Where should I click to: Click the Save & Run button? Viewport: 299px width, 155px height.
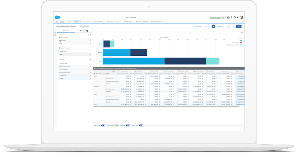(x=221, y=26)
